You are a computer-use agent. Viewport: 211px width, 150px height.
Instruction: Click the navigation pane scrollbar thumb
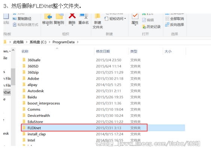(x=13, y=77)
